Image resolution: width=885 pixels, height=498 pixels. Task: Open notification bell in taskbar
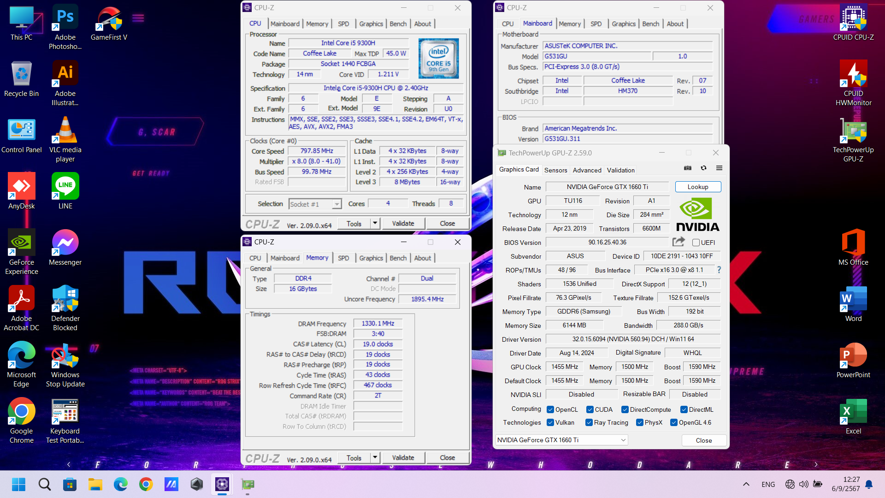pos(869,484)
